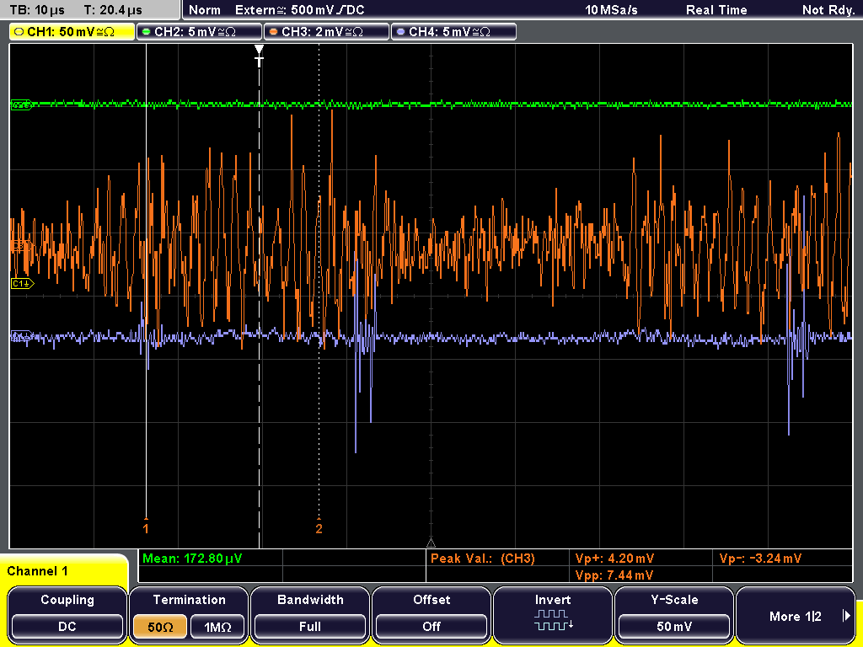
Task: Click the Peak Val.: (CH3) label
Action: coord(483,559)
